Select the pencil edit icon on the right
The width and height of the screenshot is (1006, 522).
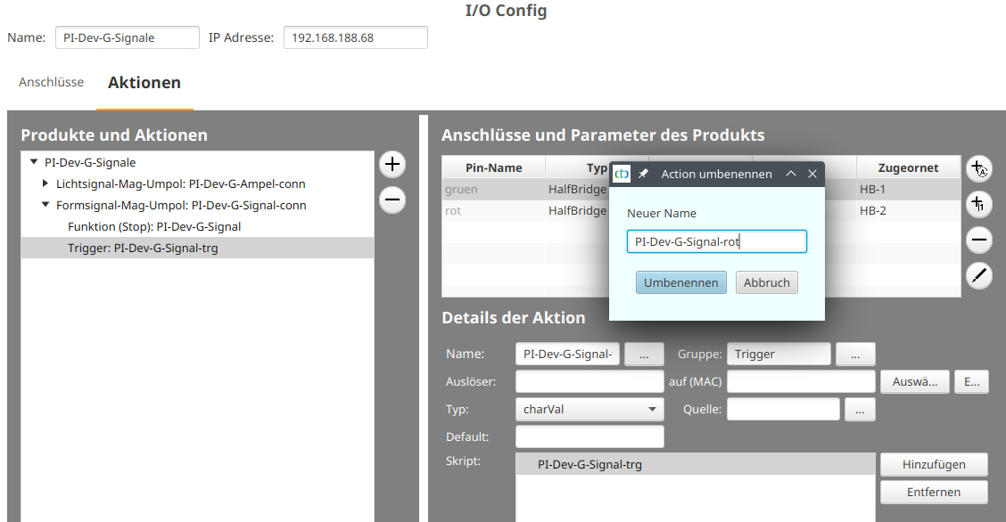point(978,276)
